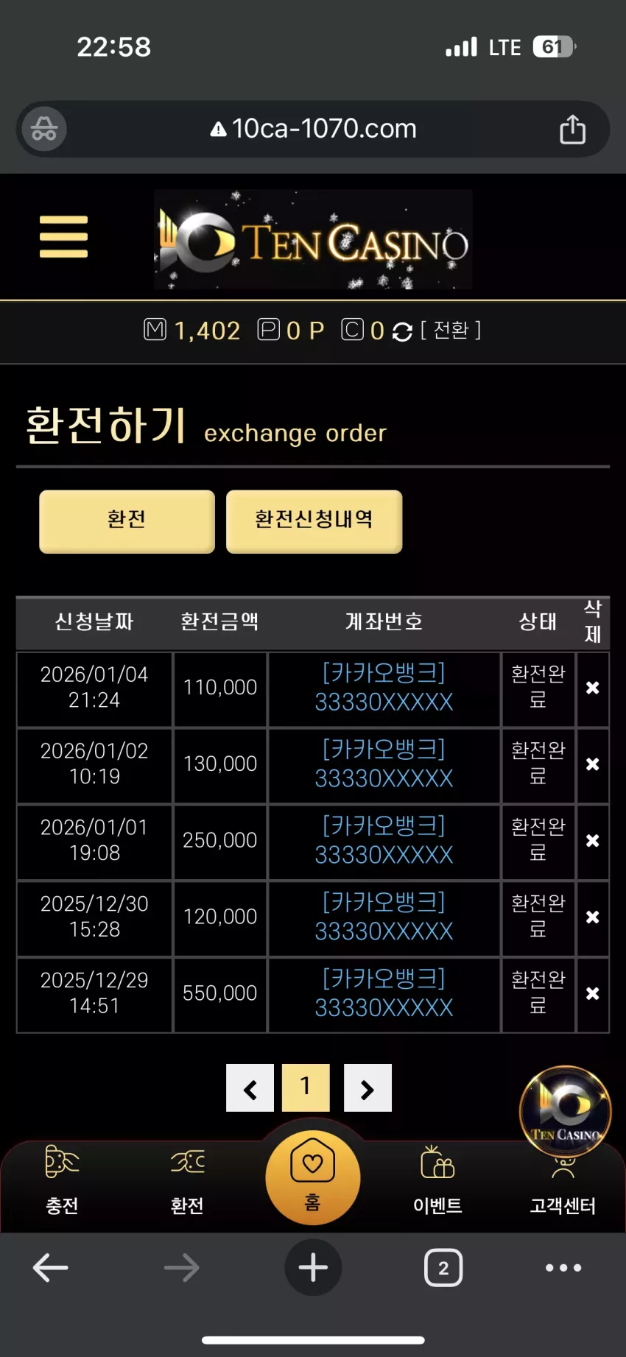This screenshot has width=626, height=1357.
Task: Go to home via 홈 button
Action: click(313, 1177)
